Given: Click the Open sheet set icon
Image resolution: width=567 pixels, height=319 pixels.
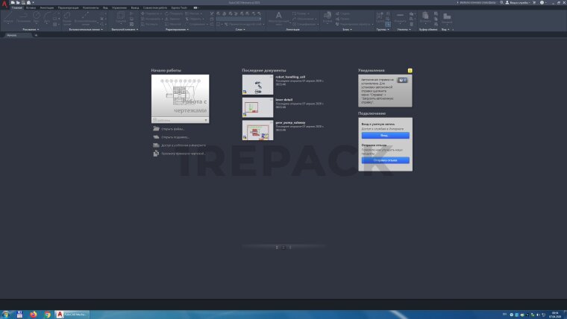Looking at the screenshot, I should [x=156, y=137].
